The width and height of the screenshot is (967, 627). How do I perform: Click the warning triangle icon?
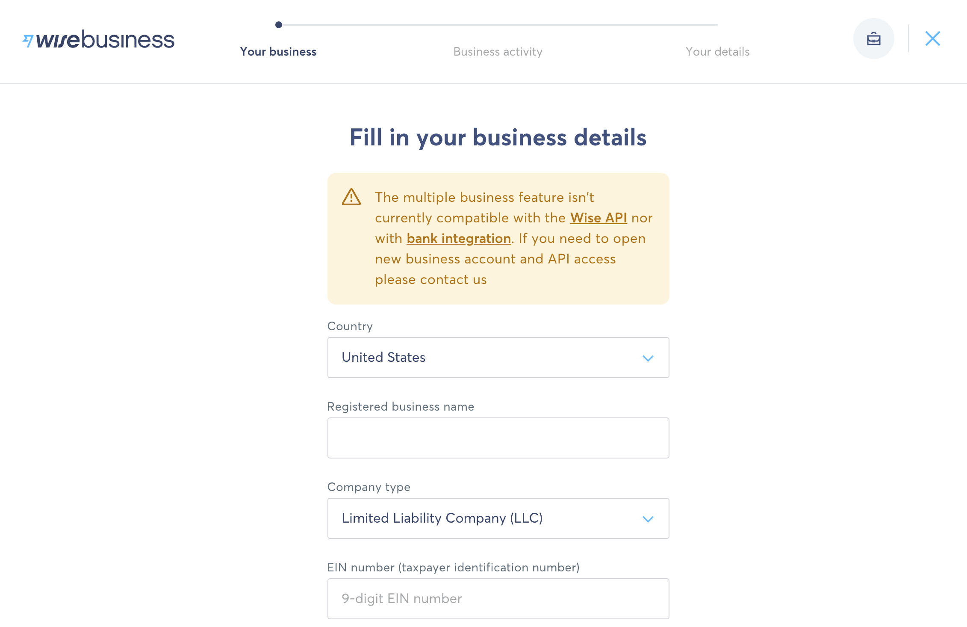coord(351,197)
